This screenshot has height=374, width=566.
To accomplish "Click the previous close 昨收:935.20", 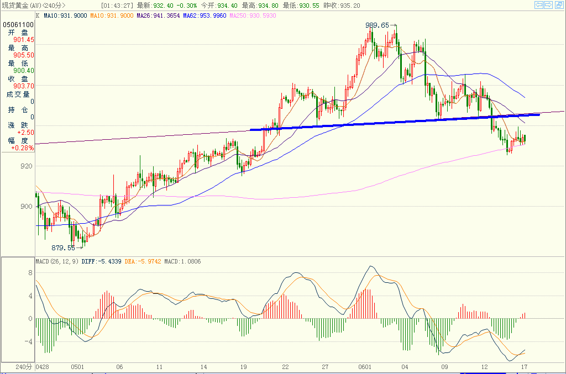I will click(342, 6).
